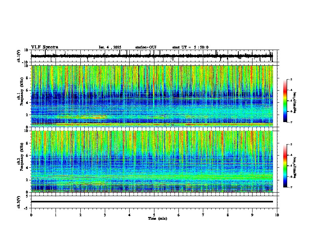Click the 8 kHz tick label on ch.2 spectrogram
312x241 pixels.
click(x=27, y=143)
